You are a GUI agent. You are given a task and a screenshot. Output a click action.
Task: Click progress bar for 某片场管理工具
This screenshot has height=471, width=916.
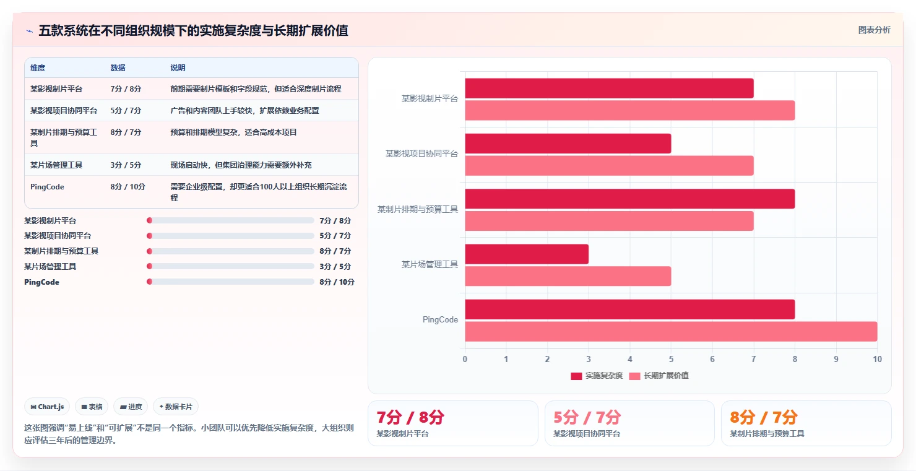(x=230, y=266)
